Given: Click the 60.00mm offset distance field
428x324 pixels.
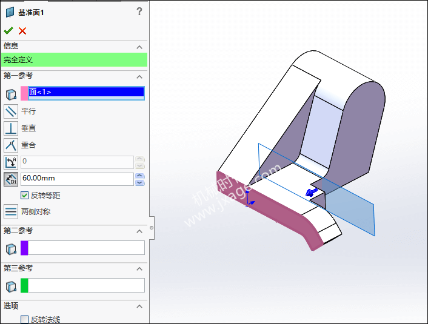Looking at the screenshot, I should [77, 179].
